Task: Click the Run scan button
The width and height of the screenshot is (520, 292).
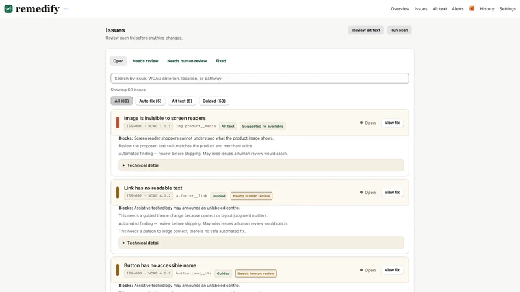Action: pyautogui.click(x=398, y=30)
